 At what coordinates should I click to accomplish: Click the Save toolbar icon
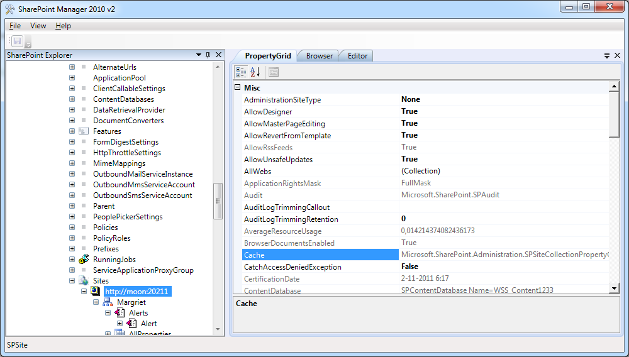coord(17,41)
